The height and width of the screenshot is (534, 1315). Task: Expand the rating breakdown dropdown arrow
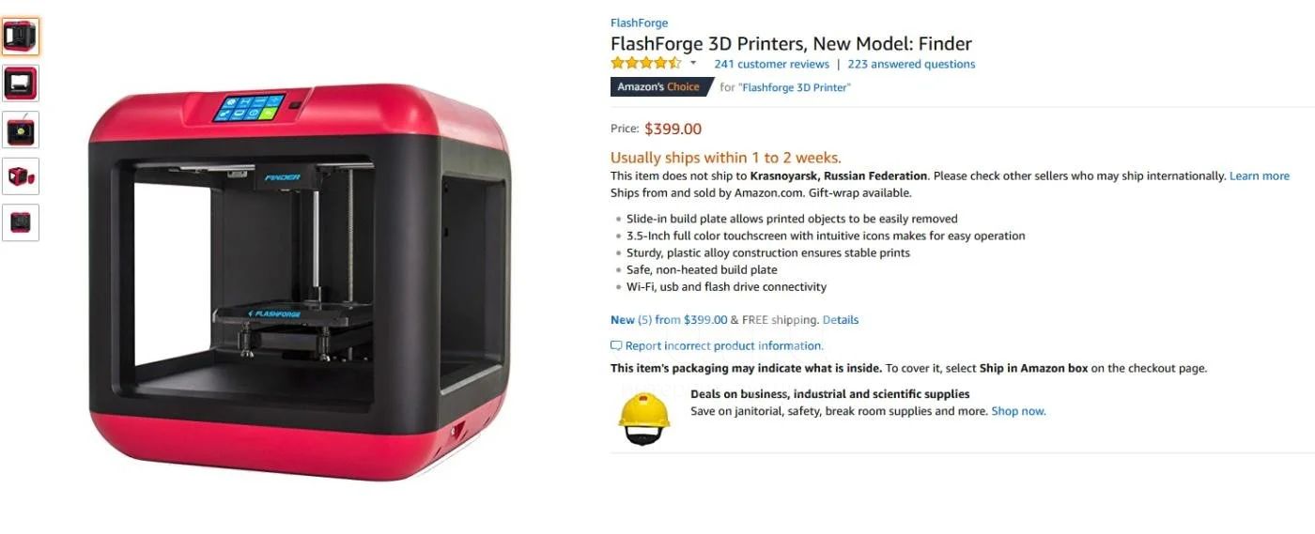[693, 64]
